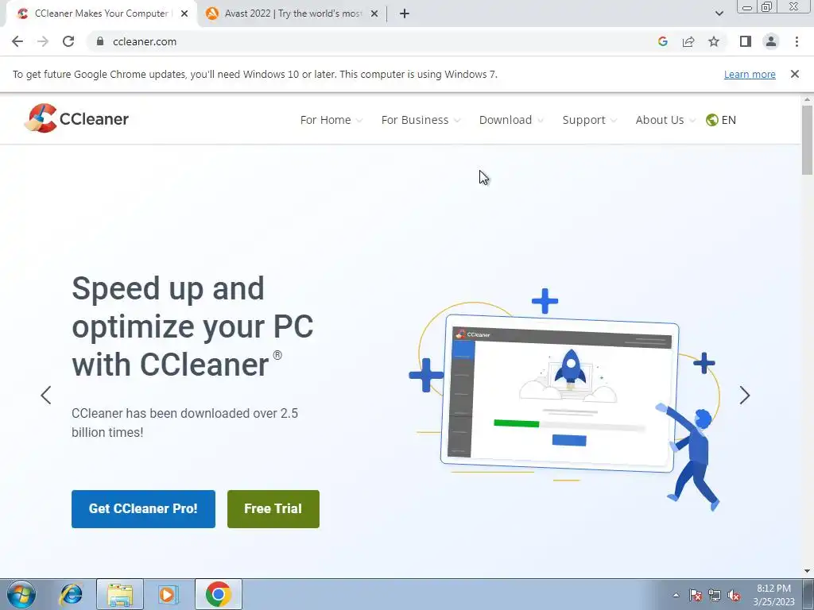Show hidden tray icons arrow
This screenshot has width=814, height=610.
(676, 595)
